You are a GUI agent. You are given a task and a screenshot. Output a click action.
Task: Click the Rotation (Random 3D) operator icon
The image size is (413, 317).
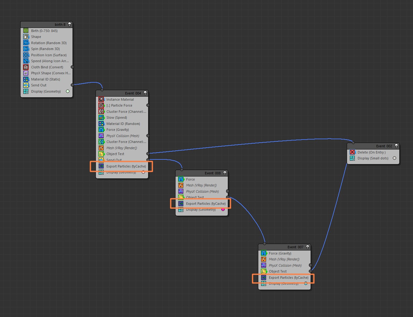click(26, 43)
